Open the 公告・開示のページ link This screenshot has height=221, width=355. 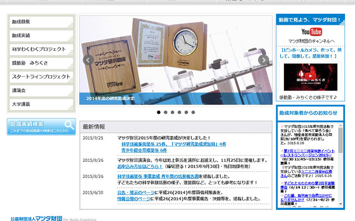click(136, 193)
